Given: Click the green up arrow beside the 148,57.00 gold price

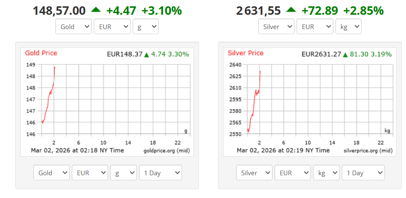Looking at the screenshot, I should [x=95, y=10].
